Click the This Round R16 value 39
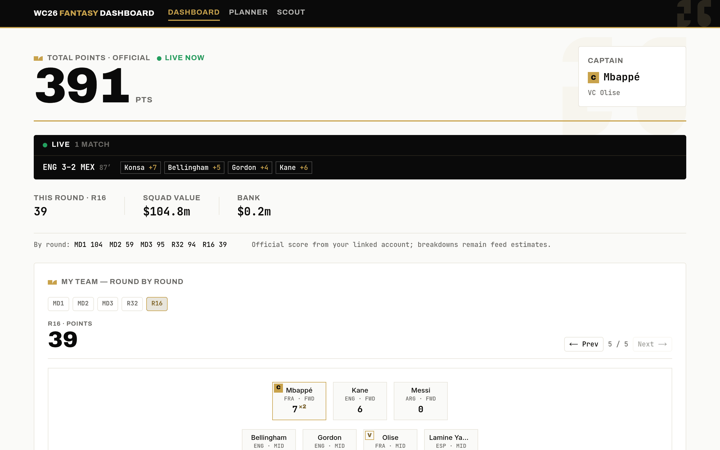Screen dimensions: 720x450 40,211
